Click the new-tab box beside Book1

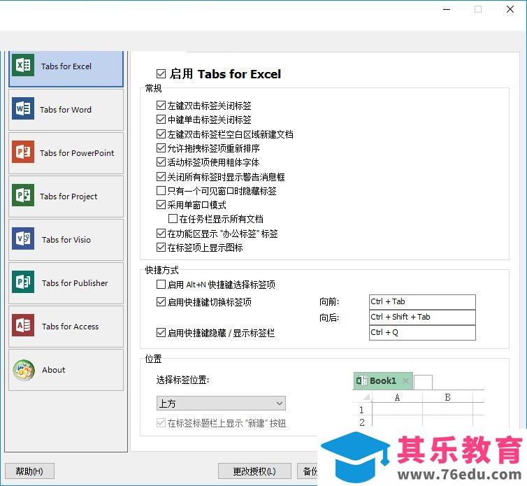point(423,382)
